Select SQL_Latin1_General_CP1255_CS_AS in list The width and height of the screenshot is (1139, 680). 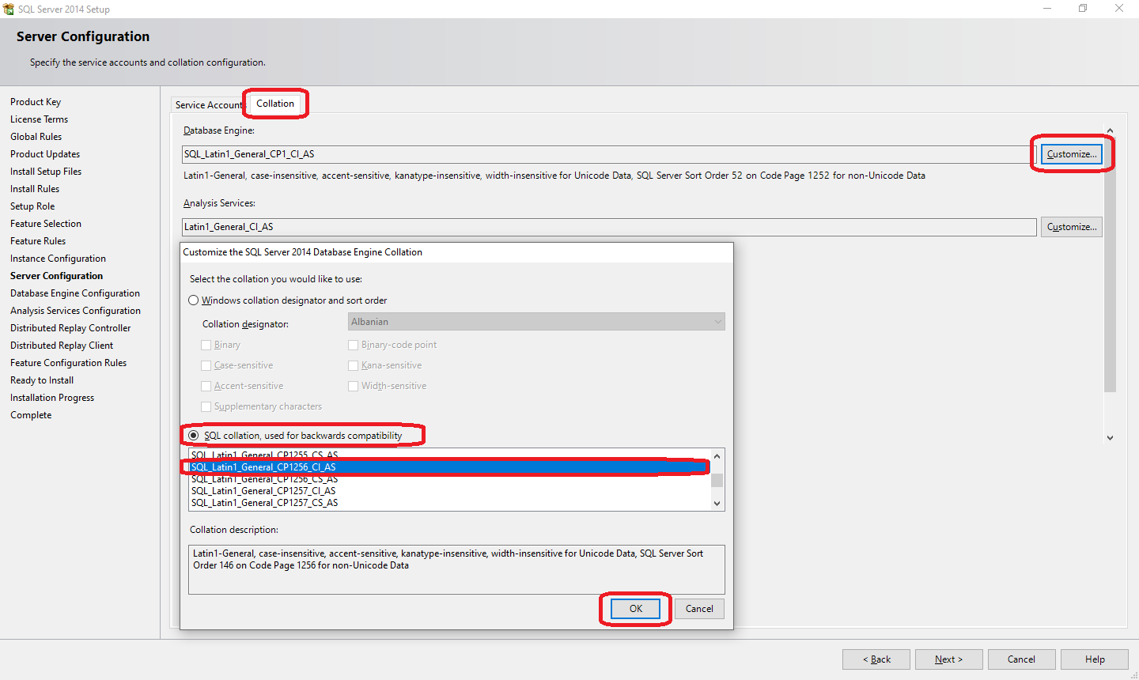pos(450,455)
